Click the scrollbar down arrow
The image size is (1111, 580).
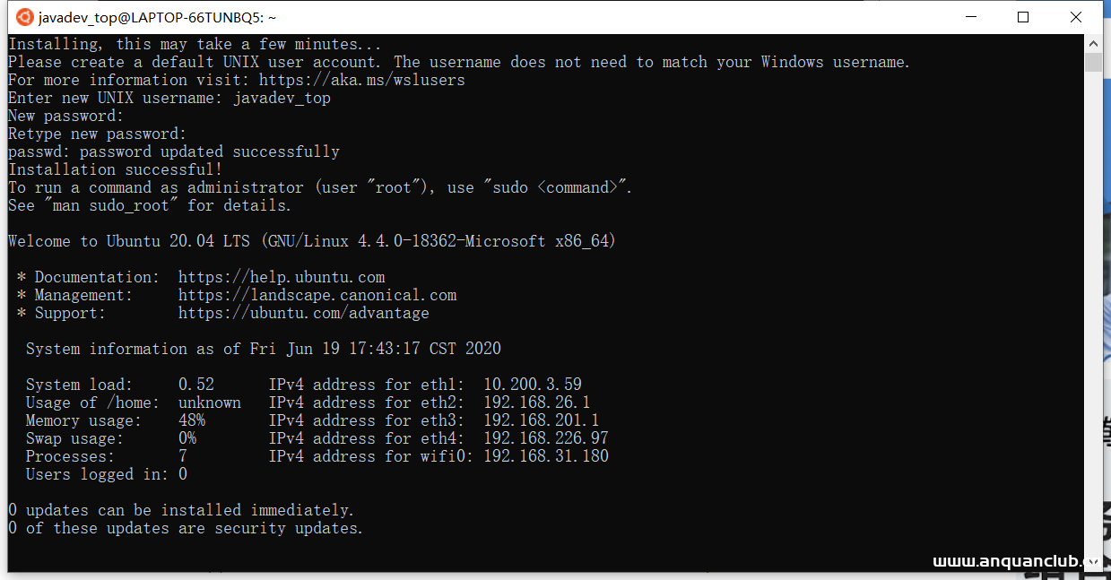(1093, 562)
